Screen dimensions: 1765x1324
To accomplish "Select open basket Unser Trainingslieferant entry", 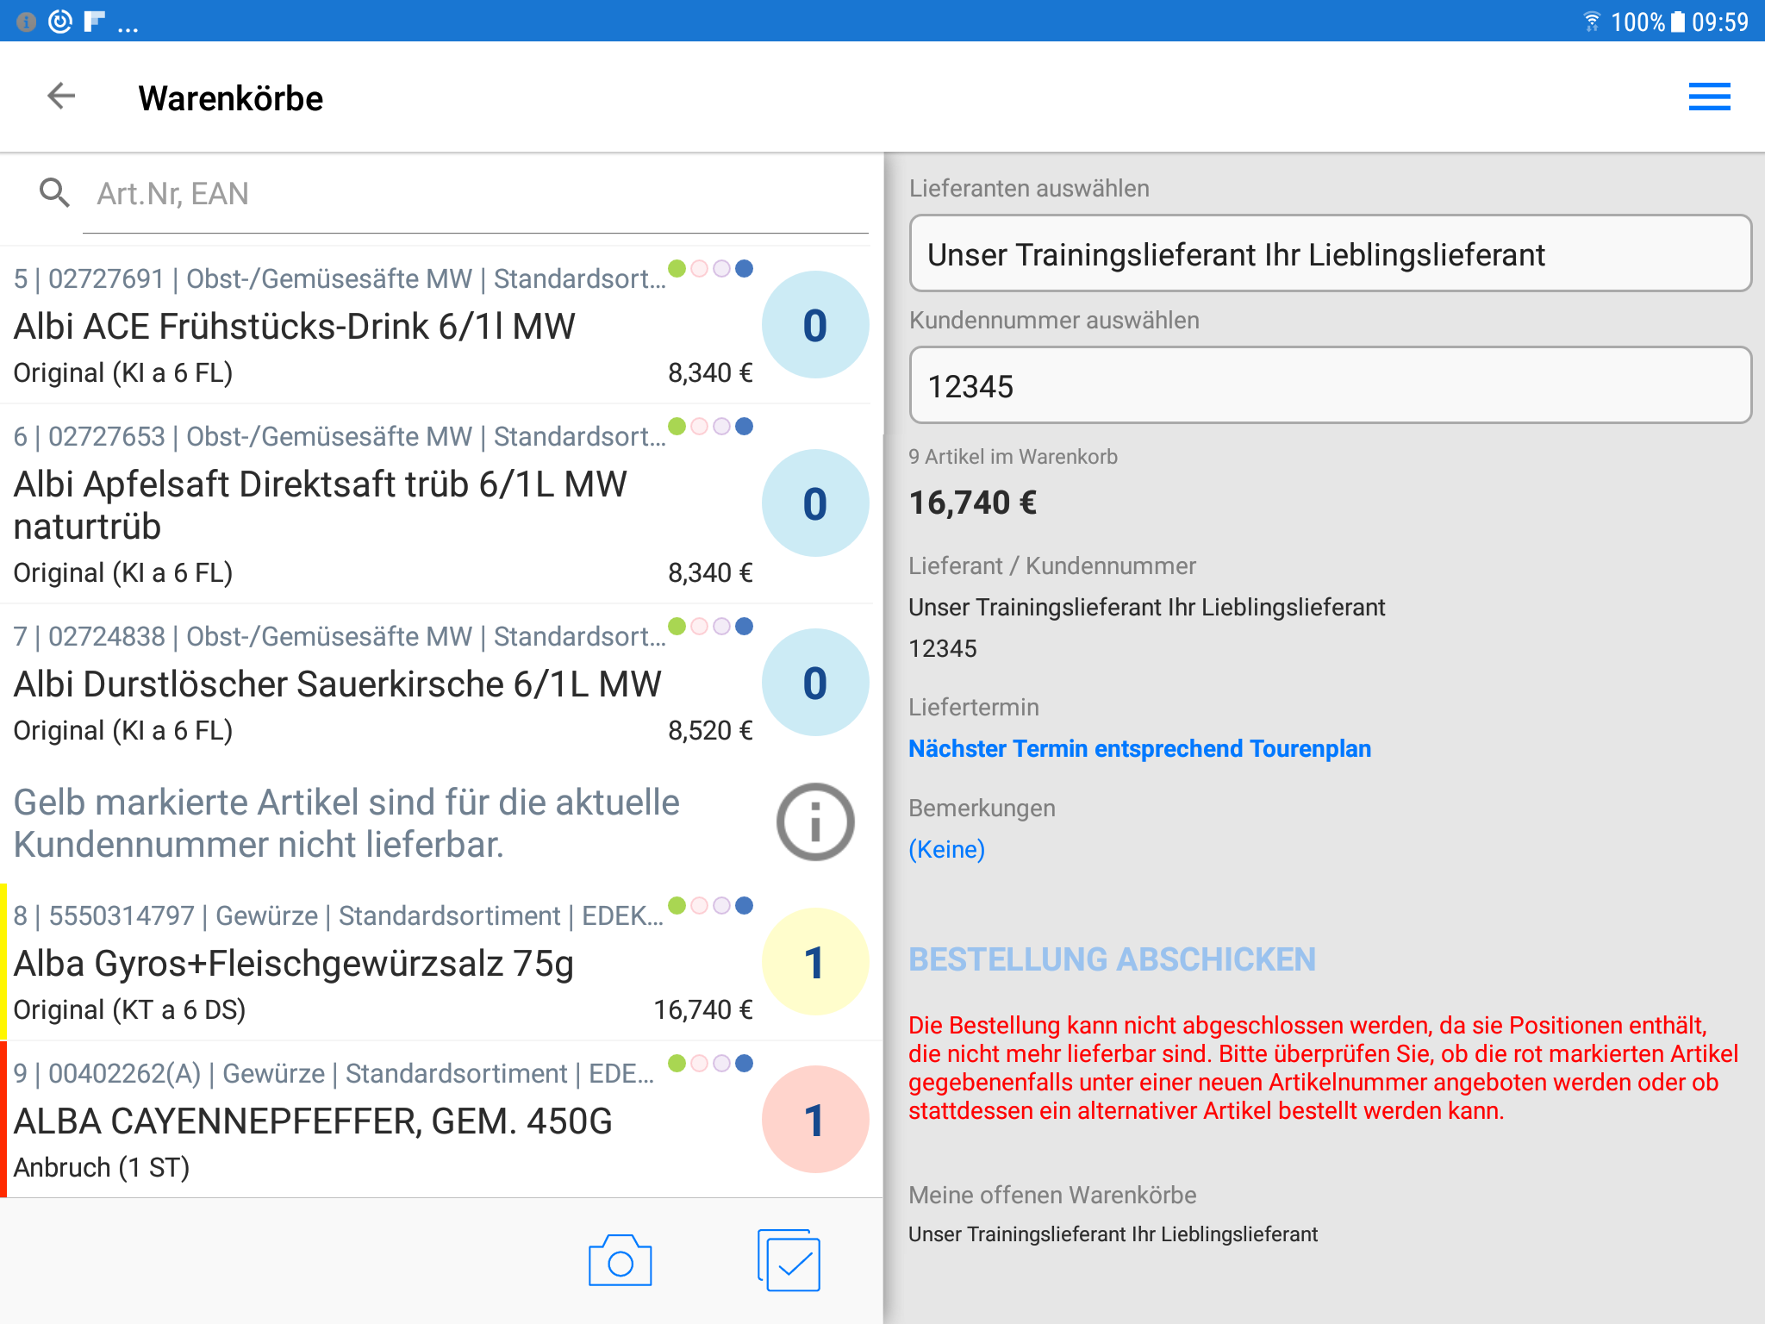I will pos(1113,1234).
